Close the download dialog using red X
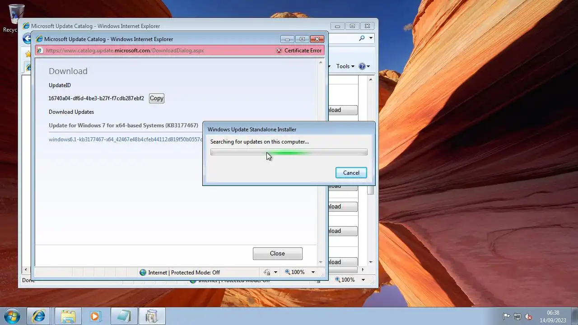 pyautogui.click(x=317, y=39)
